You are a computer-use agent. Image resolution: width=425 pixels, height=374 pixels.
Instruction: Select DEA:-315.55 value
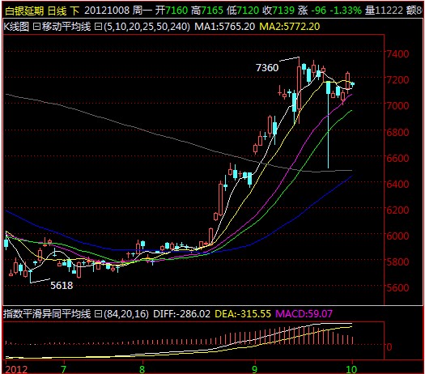point(243,314)
